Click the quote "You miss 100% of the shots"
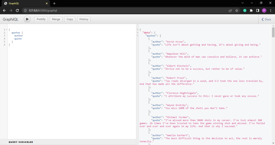The image size is (275, 145). (196, 108)
